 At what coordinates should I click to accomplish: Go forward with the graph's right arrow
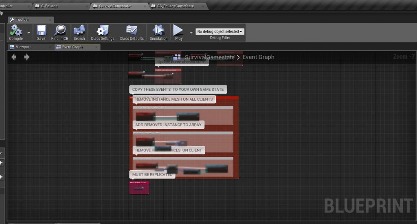click(x=27, y=57)
